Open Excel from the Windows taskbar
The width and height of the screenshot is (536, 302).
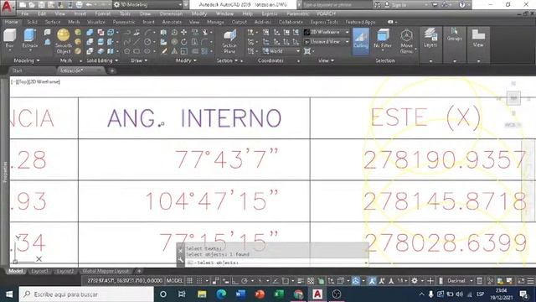(x=279, y=294)
